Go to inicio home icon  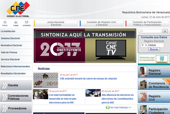point(5,22)
